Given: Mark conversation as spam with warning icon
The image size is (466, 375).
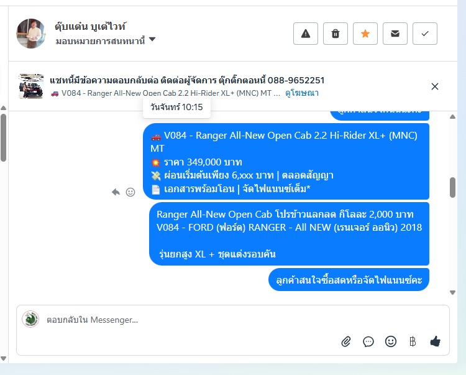Looking at the screenshot, I should 306,34.
